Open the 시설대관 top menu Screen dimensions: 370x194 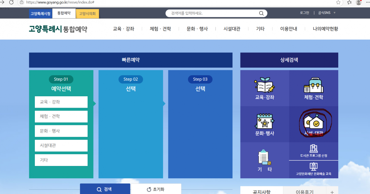coord(232,29)
